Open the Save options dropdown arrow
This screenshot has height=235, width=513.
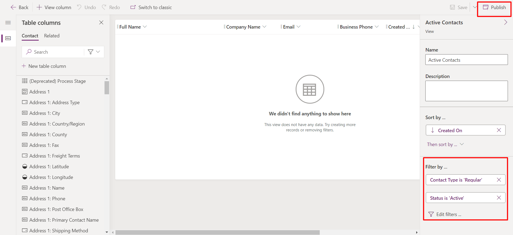pos(475,7)
